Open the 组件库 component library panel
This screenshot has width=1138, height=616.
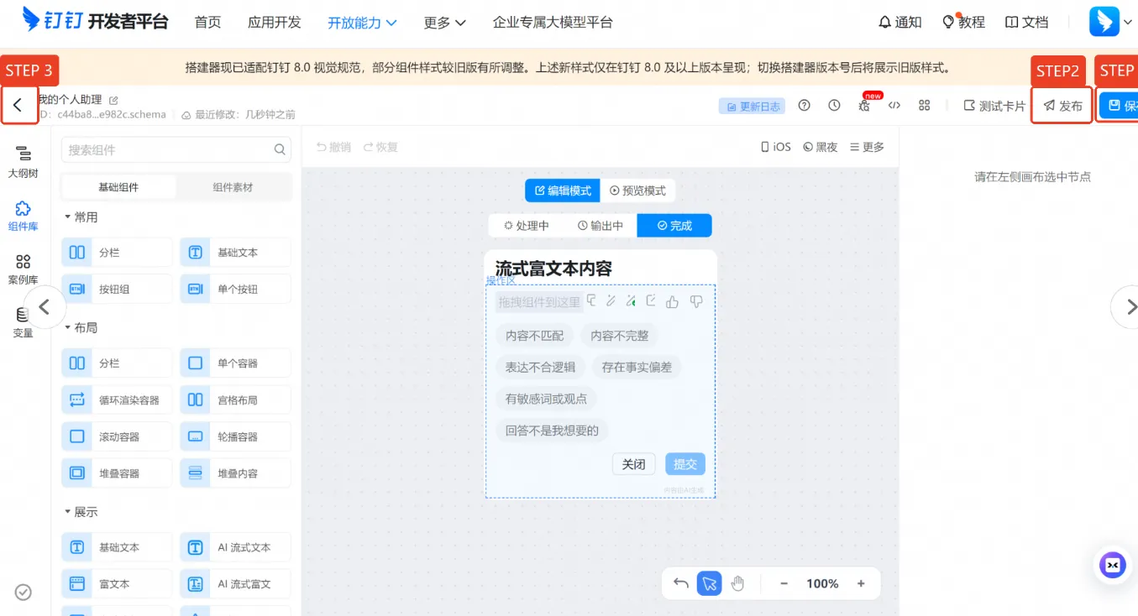23,216
